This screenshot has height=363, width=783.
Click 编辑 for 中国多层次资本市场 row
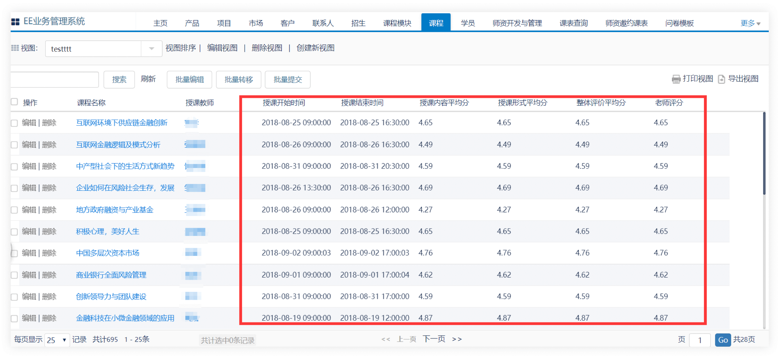29,253
